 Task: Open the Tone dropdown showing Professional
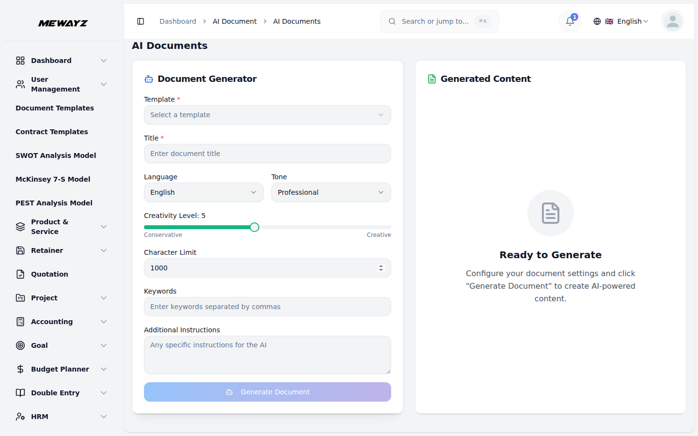[x=331, y=192]
